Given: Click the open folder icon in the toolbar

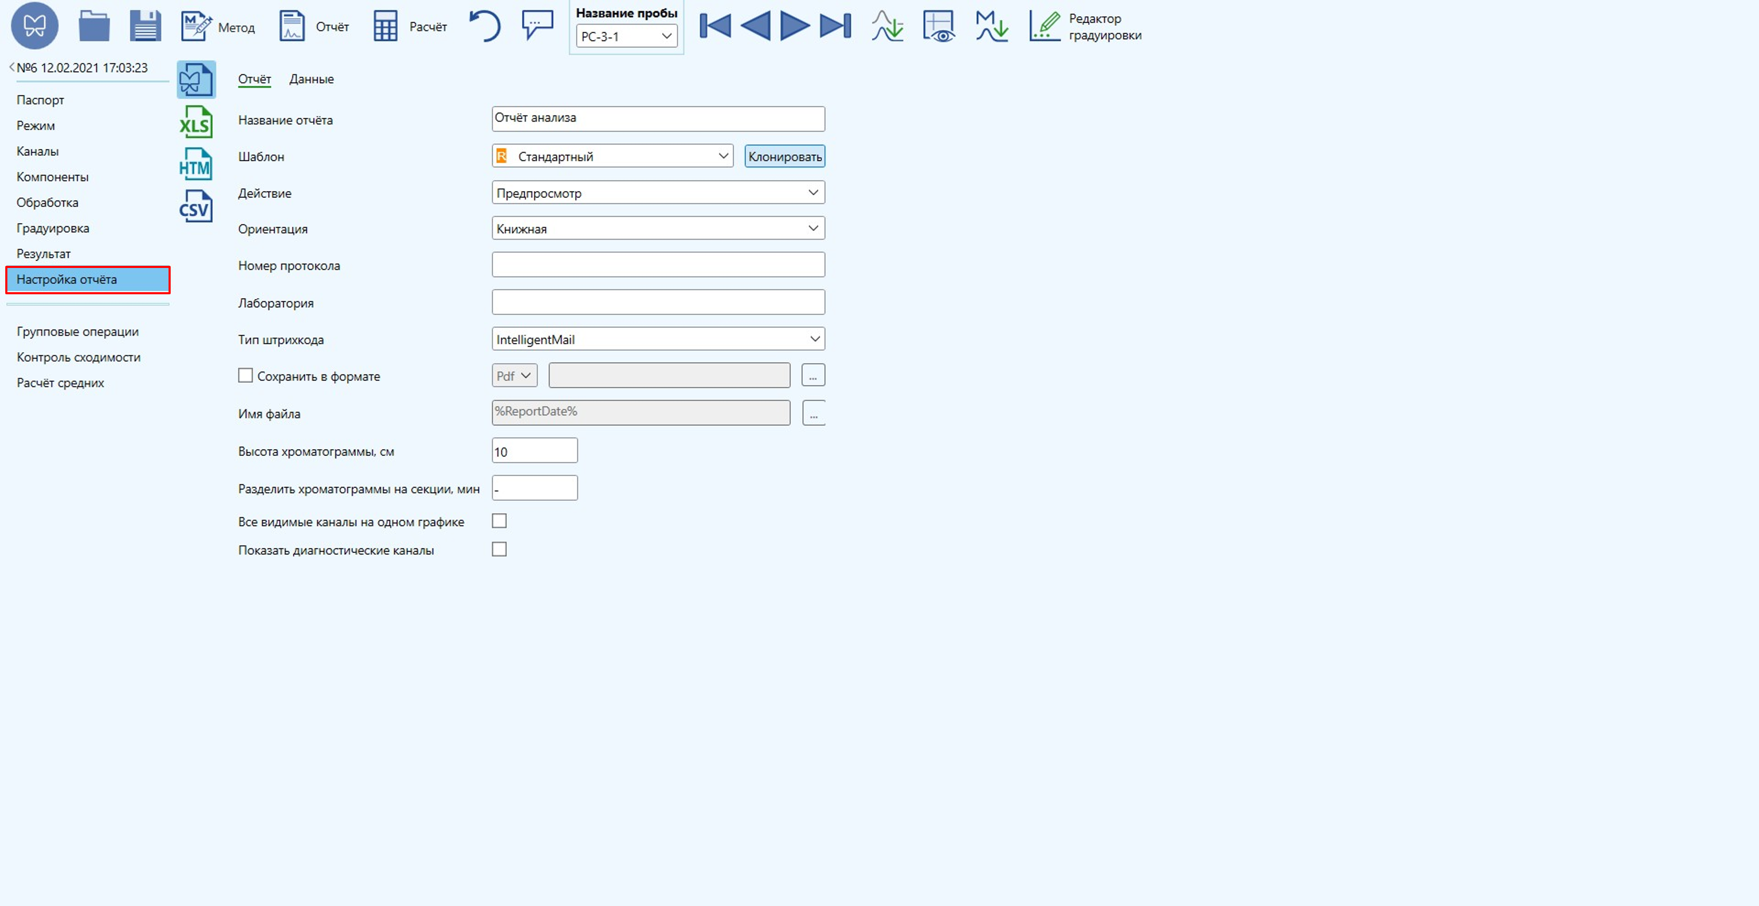Looking at the screenshot, I should coord(94,27).
